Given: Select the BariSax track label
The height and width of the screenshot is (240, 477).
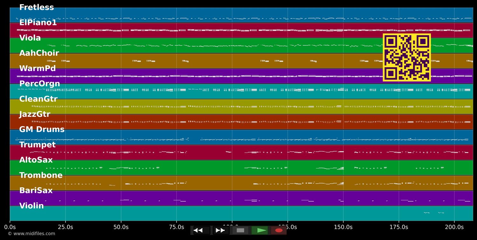Looking at the screenshot, I should [x=36, y=190].
